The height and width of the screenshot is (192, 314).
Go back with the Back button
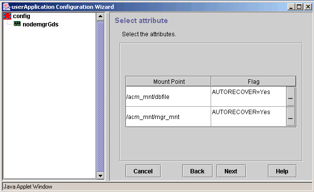(x=197, y=171)
